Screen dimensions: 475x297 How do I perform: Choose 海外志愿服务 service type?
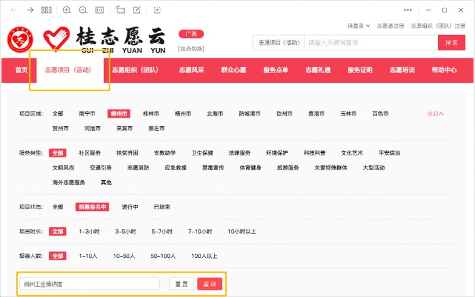[x=68, y=183]
